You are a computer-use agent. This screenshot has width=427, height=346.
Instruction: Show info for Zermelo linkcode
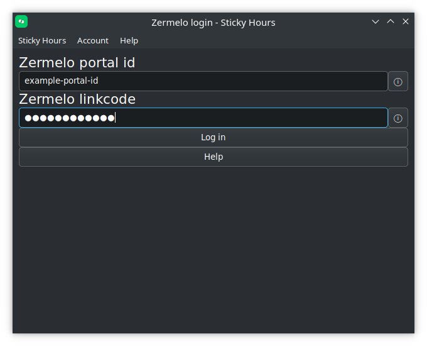398,118
